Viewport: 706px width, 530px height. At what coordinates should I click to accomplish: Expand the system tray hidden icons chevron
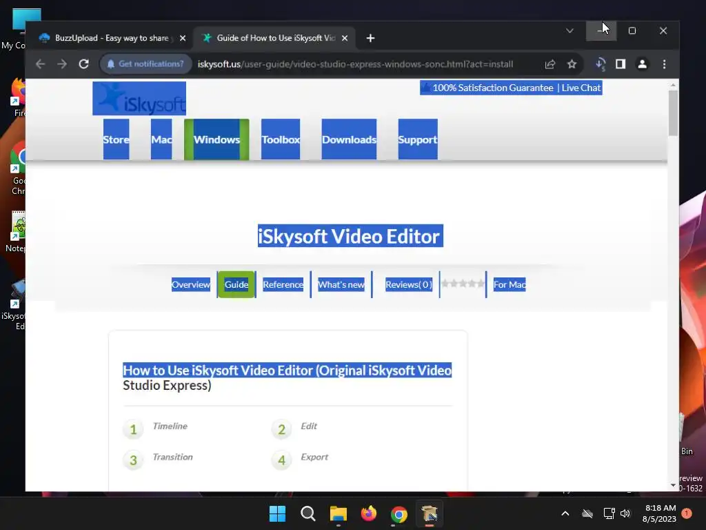[565, 513]
